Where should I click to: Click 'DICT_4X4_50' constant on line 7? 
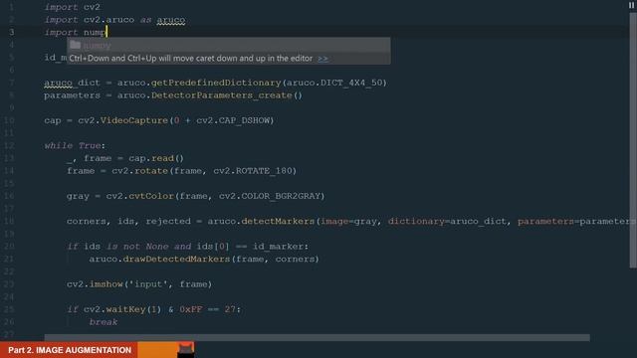click(x=351, y=83)
